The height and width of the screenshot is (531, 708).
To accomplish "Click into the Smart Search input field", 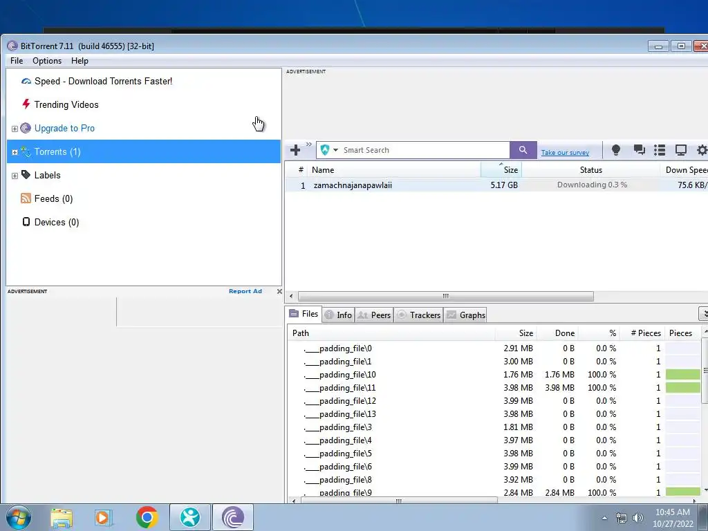I will coord(425,150).
